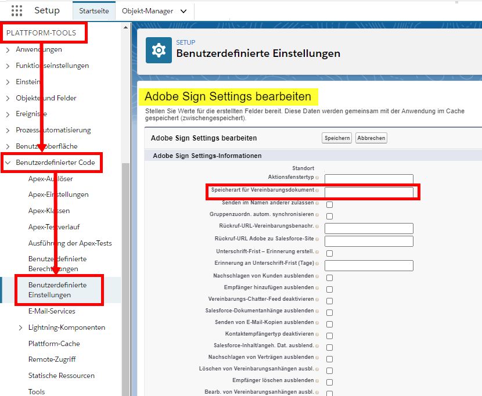Open Objekt-Manager tab dropdown arrow
This screenshot has width=482, height=396.
click(x=184, y=12)
